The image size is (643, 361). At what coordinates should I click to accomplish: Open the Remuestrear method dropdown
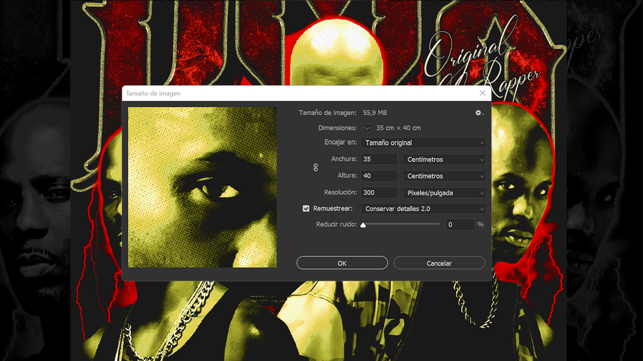point(424,209)
